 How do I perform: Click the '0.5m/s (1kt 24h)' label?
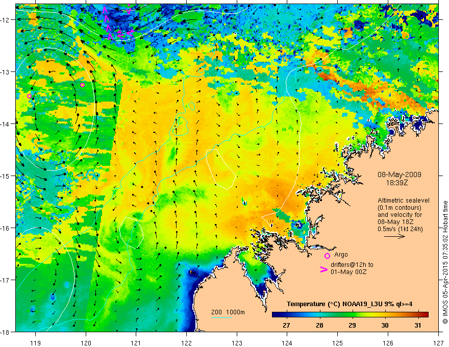coord(400,229)
